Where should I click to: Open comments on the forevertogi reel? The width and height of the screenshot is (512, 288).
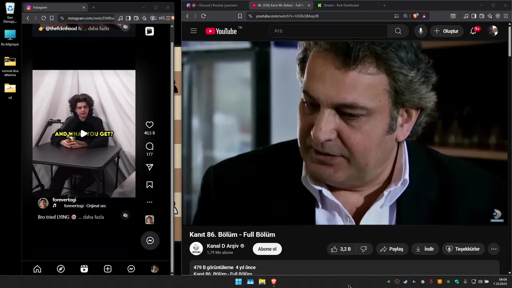pyautogui.click(x=150, y=146)
